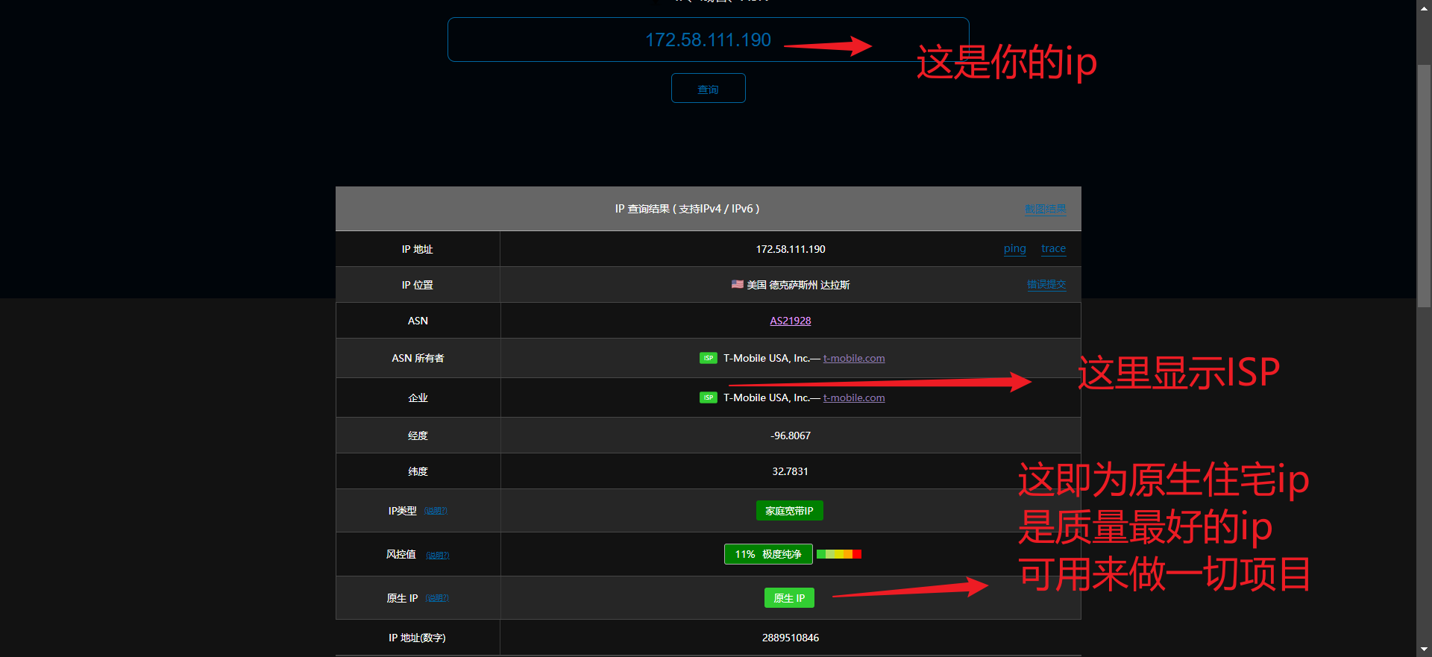Click the 查询 query button

[708, 88]
